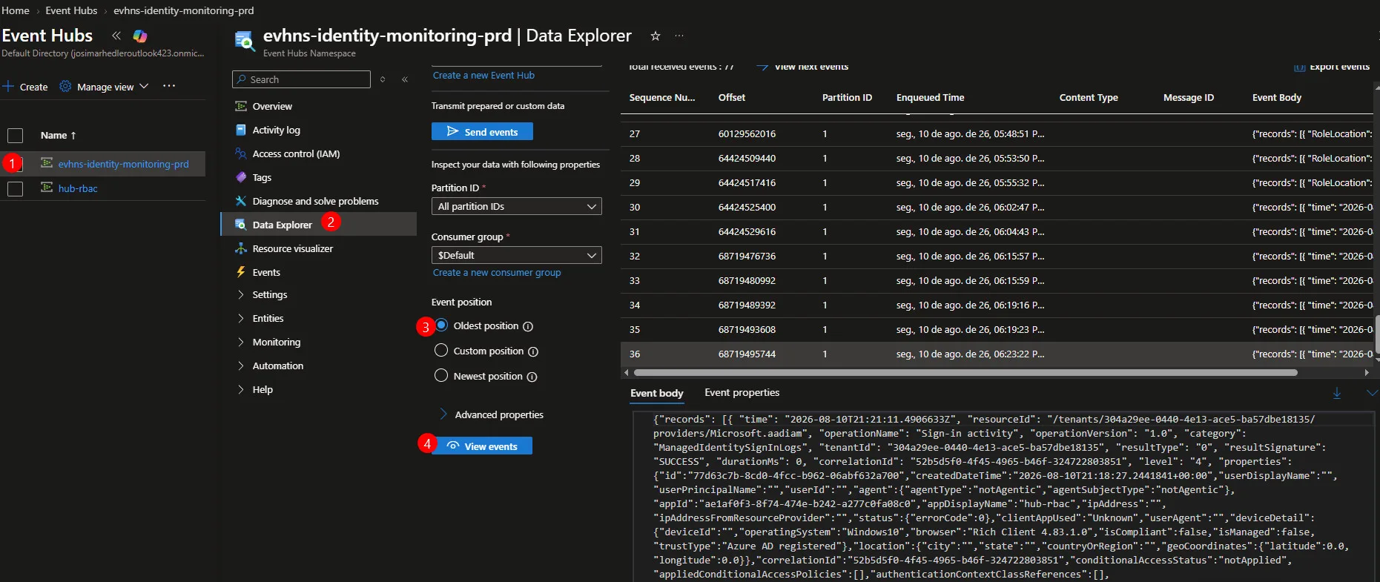Screen dimensions: 1380x582
Task: Click the Data Explorer header icon
Action: [244, 41]
